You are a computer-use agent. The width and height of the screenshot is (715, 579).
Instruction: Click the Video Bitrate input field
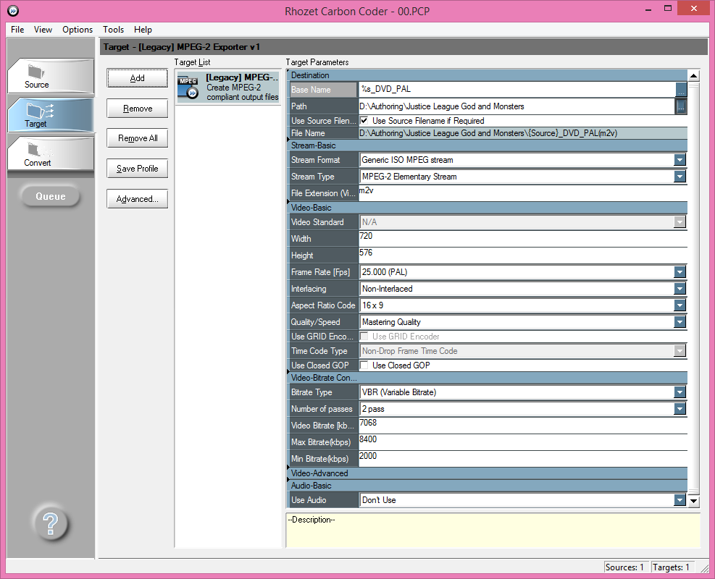point(522,426)
